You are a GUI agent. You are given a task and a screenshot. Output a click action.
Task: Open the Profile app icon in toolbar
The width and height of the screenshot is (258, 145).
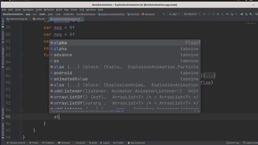pos(227,14)
